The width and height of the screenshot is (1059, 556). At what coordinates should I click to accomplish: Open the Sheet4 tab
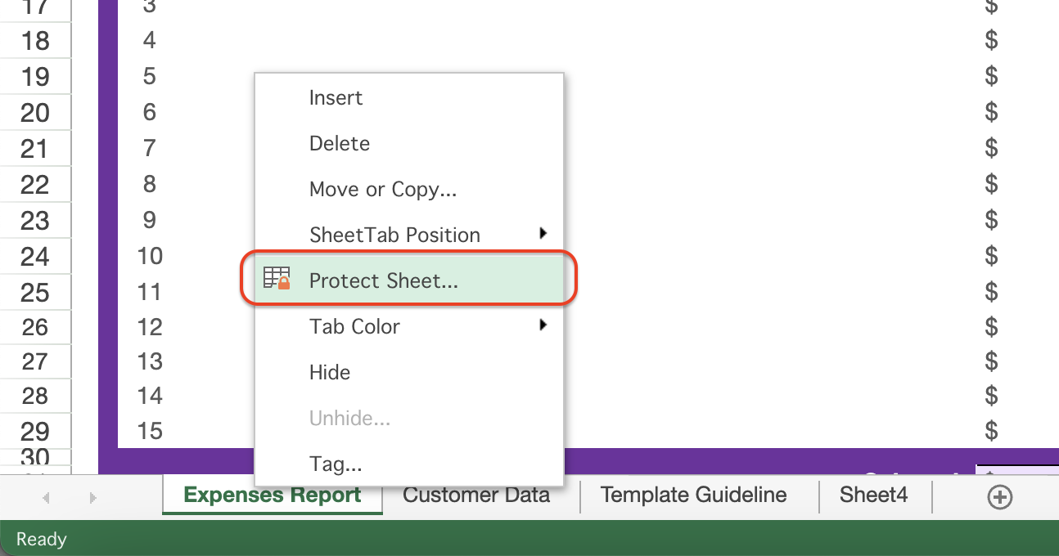[873, 495]
